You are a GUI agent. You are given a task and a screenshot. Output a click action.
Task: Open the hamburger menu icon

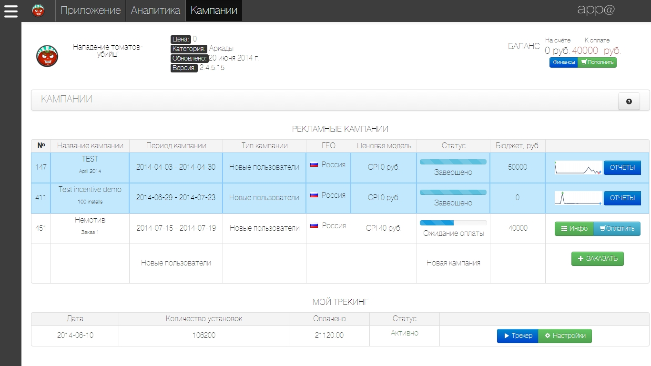[x=10, y=10]
